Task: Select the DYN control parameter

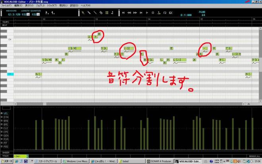Action: [6, 117]
